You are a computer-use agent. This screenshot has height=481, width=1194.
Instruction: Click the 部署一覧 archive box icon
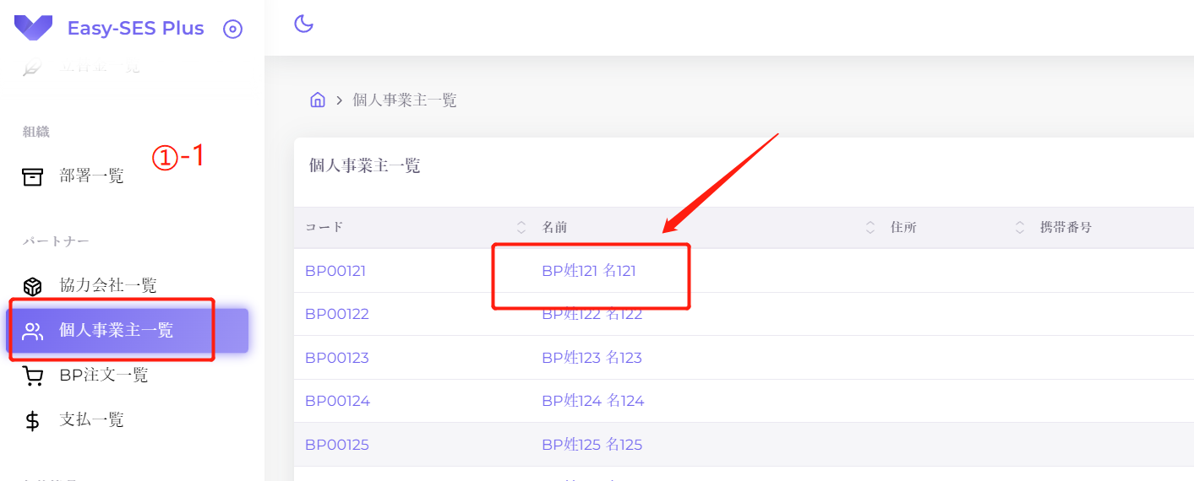(32, 176)
